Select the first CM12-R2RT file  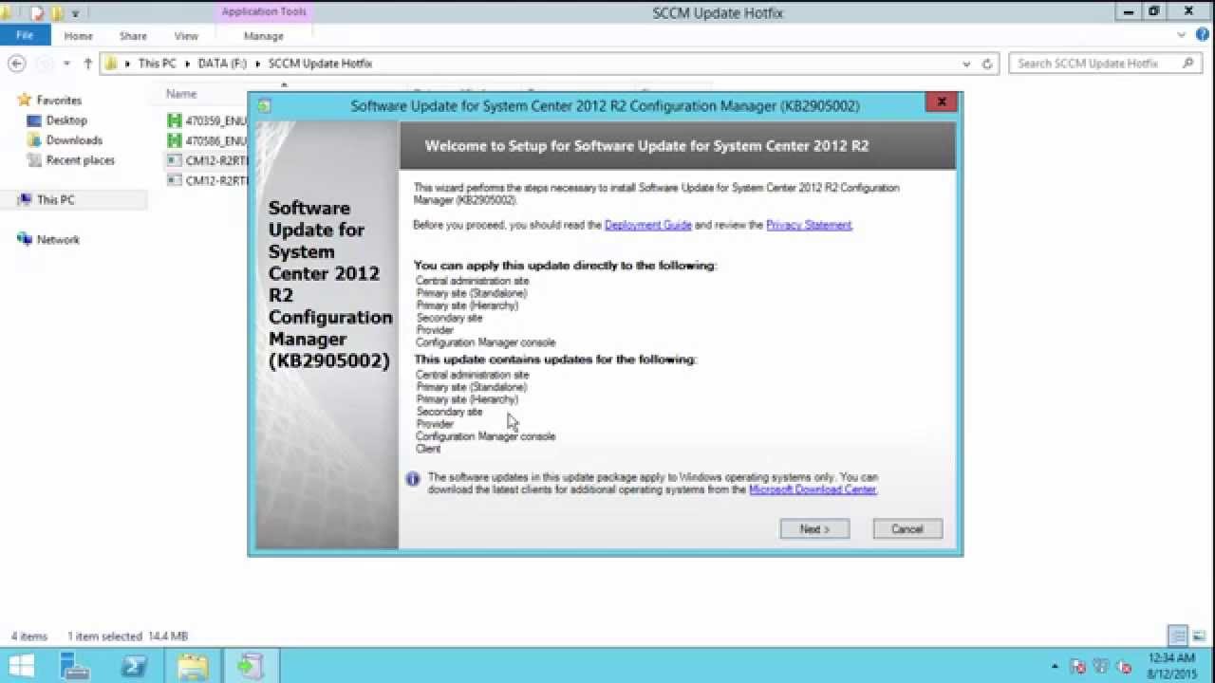click(x=207, y=160)
